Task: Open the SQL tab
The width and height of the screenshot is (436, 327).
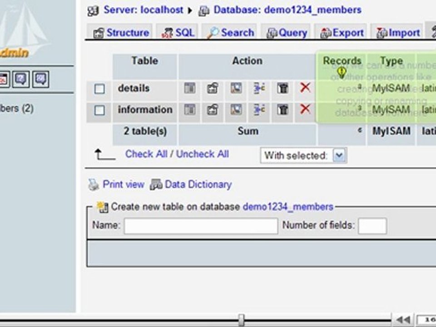Action: click(x=178, y=33)
